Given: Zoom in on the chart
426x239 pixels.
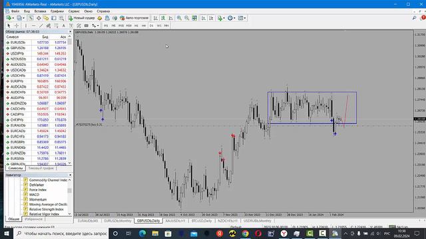Looking at the screenshot, I should 179,18.
